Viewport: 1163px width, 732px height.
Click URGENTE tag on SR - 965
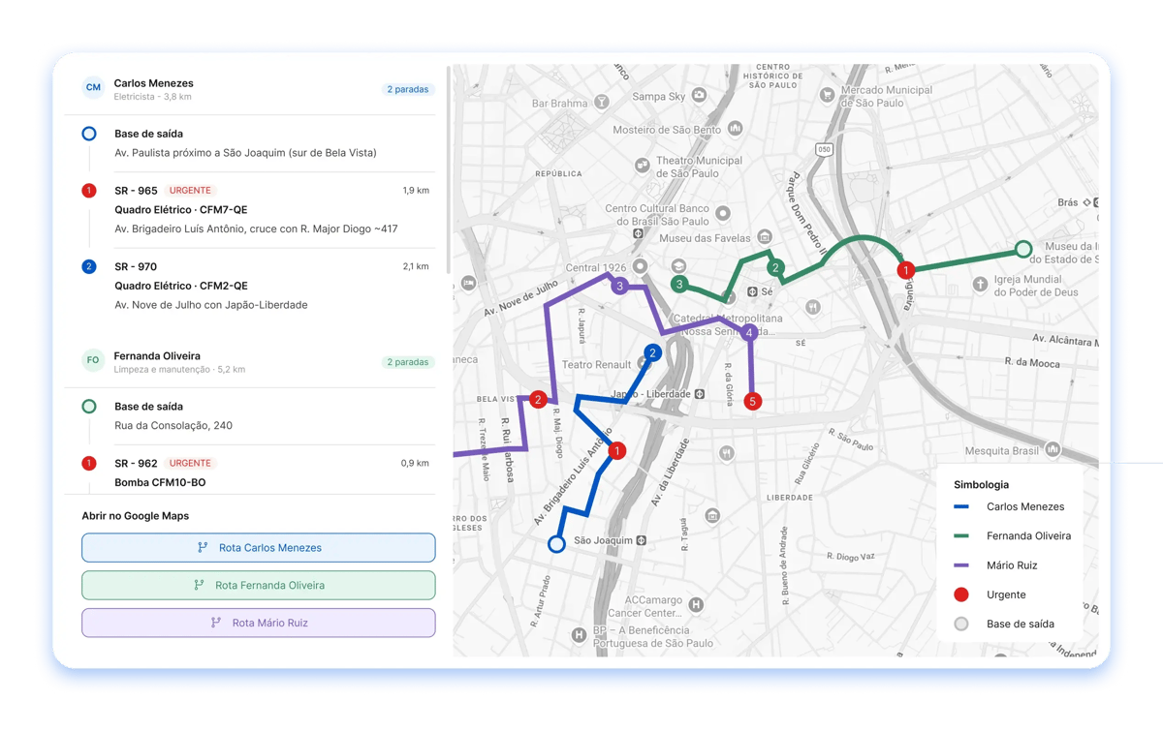(190, 191)
